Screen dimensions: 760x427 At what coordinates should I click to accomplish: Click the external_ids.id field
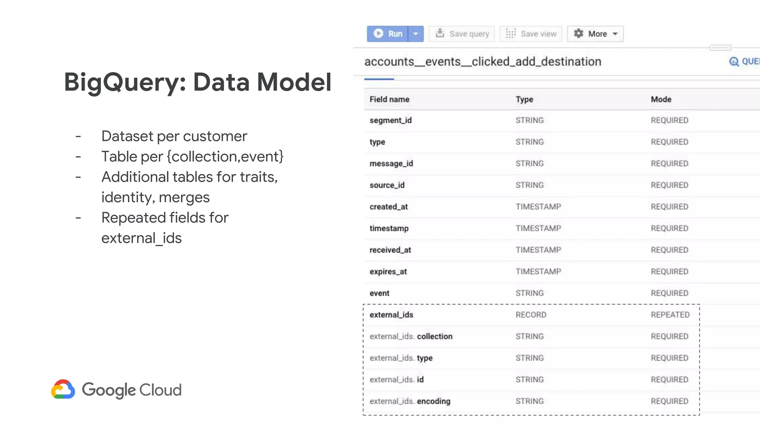coord(396,380)
